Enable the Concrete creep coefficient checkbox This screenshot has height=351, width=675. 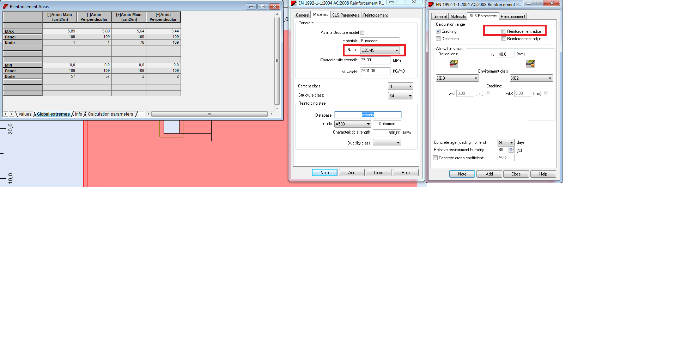(x=435, y=158)
